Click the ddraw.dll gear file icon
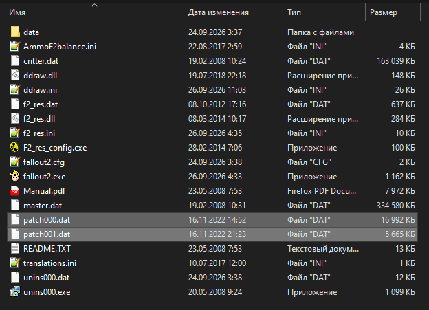The width and height of the screenshot is (429, 310). click(x=15, y=76)
